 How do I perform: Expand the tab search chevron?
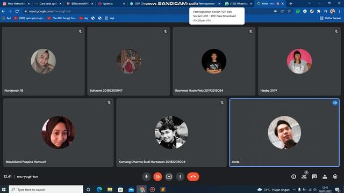(309, 3)
